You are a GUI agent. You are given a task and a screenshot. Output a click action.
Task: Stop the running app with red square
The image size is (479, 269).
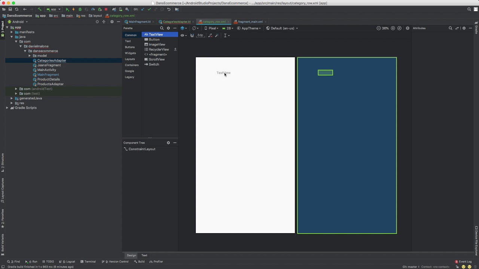(x=106, y=9)
